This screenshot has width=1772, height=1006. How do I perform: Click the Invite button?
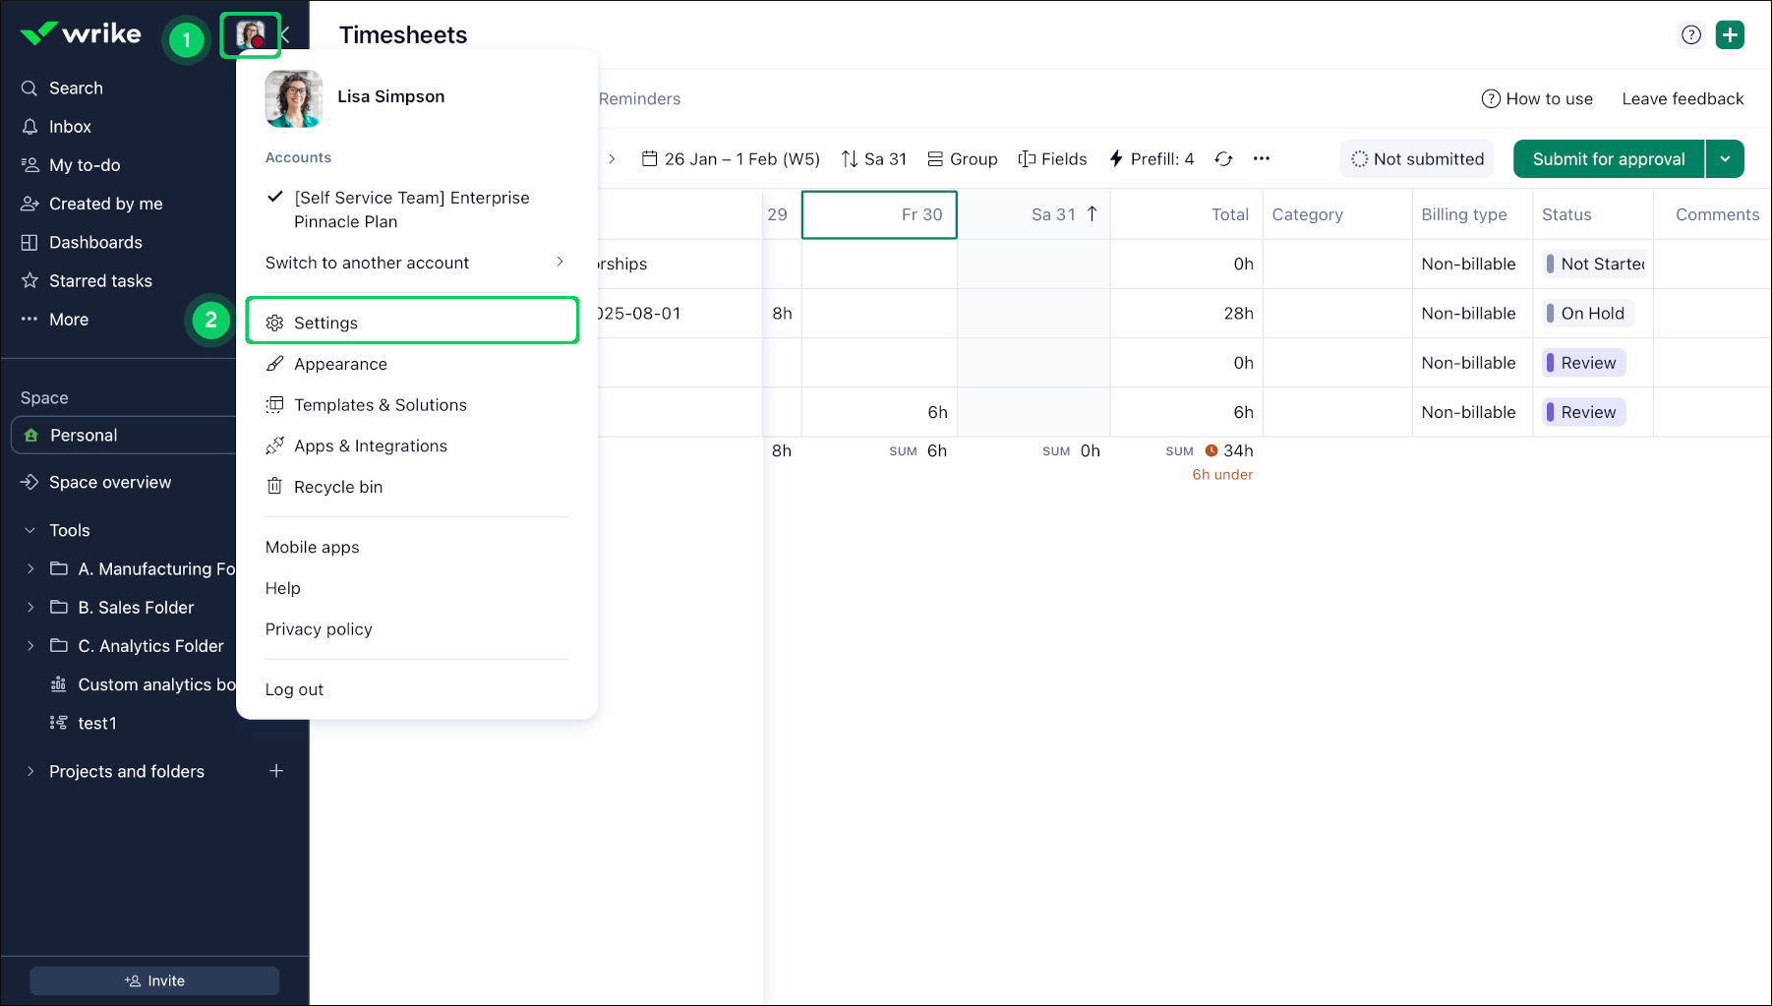point(154,980)
